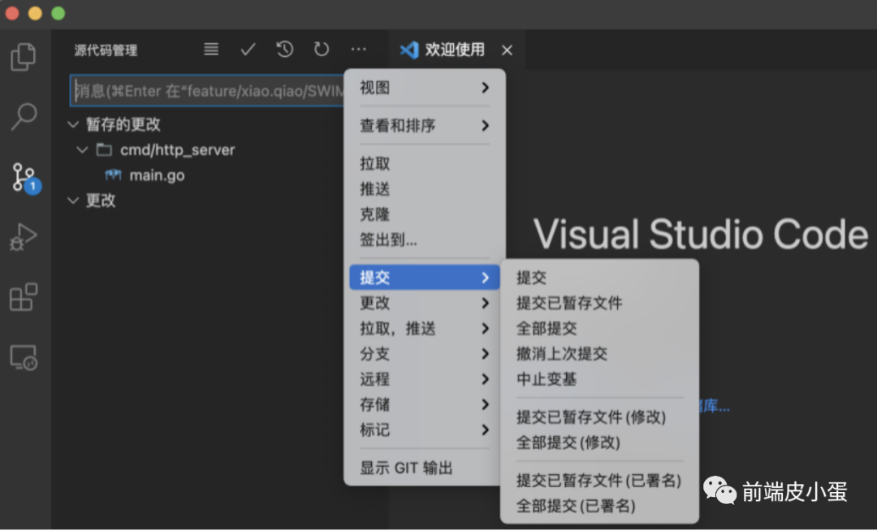Choose 显示 GIT 输出

click(x=425, y=468)
